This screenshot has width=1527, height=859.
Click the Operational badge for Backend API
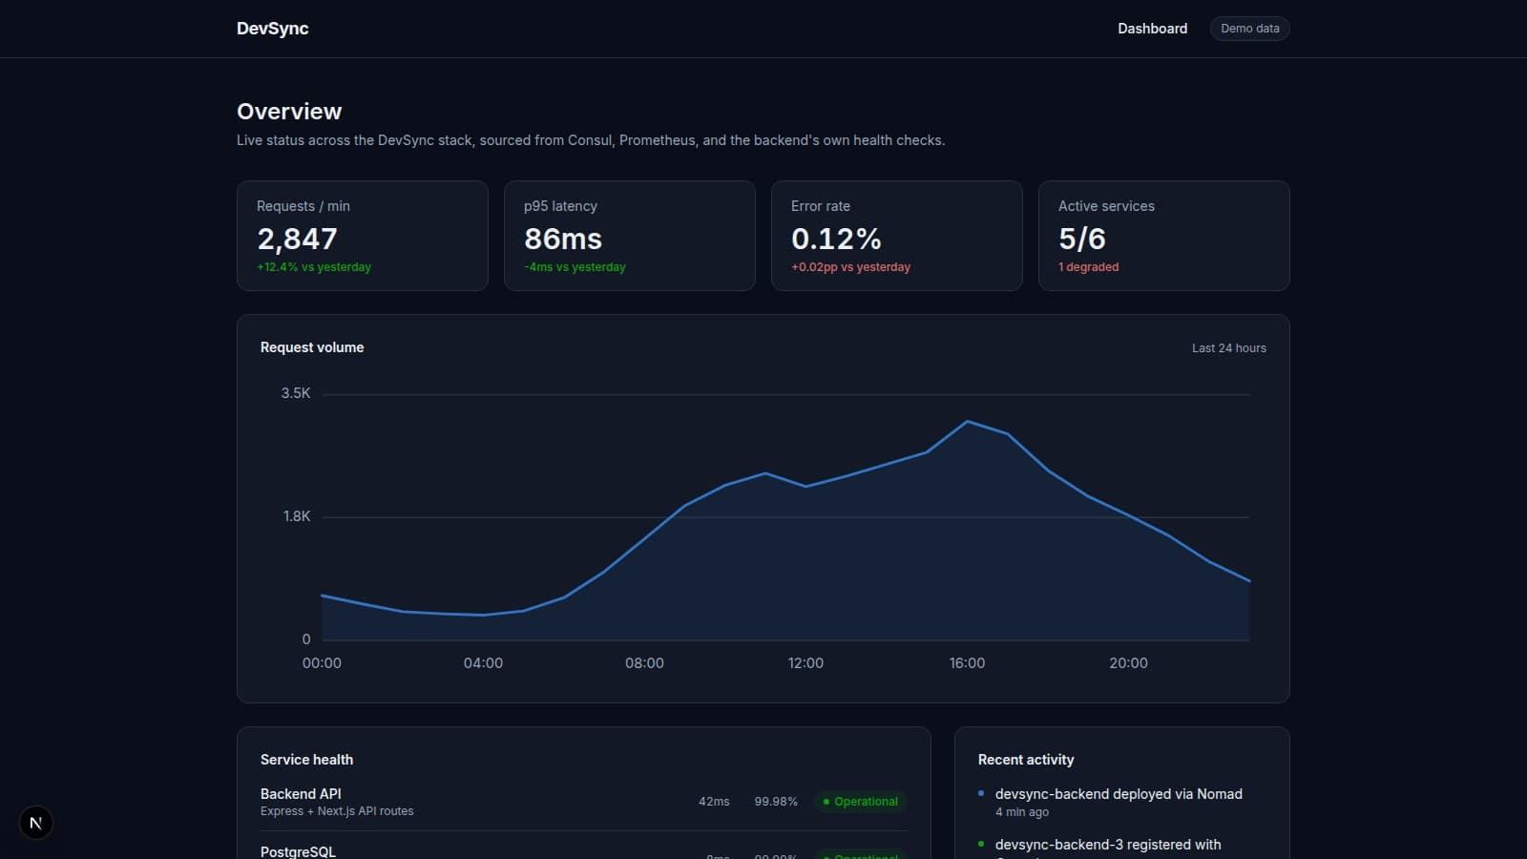pos(860,802)
